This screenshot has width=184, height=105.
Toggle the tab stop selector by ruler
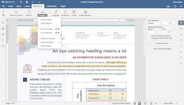[x=7, y=20]
